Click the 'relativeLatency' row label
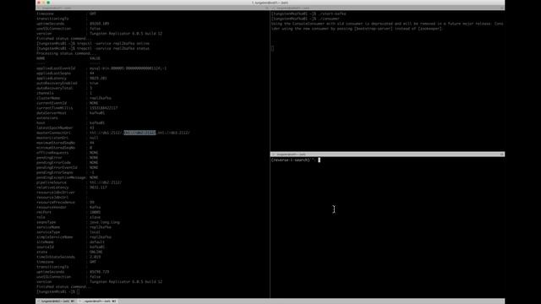Image resolution: width=541 pixels, height=304 pixels. point(52,187)
